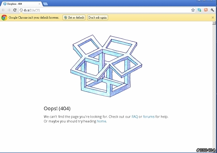217x153 pixels.
Task: Bookmark this page with the star icon
Action: [193, 10]
